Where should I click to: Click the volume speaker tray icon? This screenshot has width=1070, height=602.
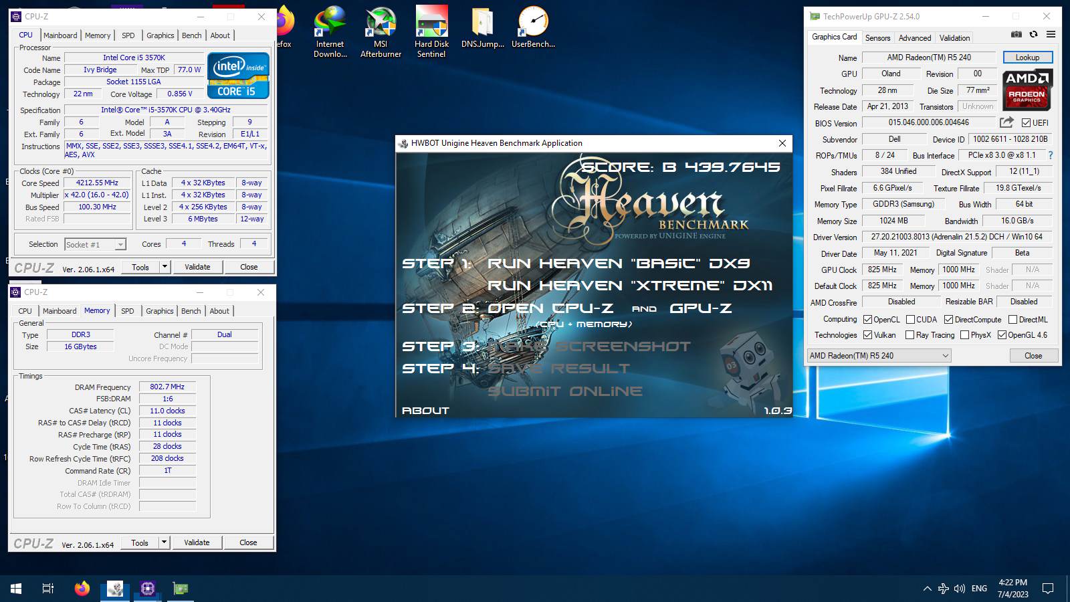click(960, 589)
